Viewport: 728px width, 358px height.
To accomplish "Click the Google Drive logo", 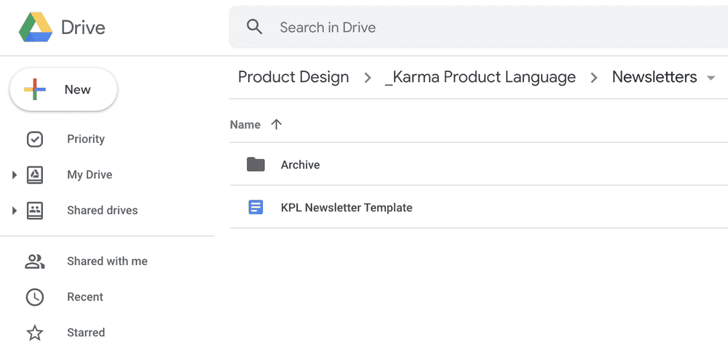I will [36, 28].
